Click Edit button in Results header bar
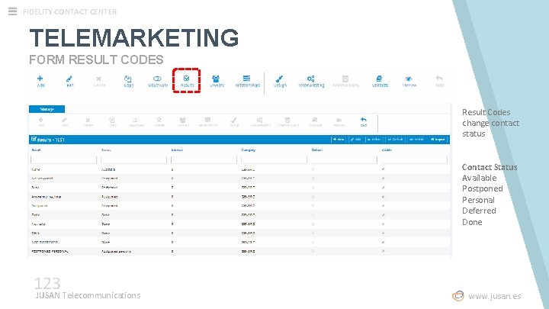 pyautogui.click(x=356, y=140)
